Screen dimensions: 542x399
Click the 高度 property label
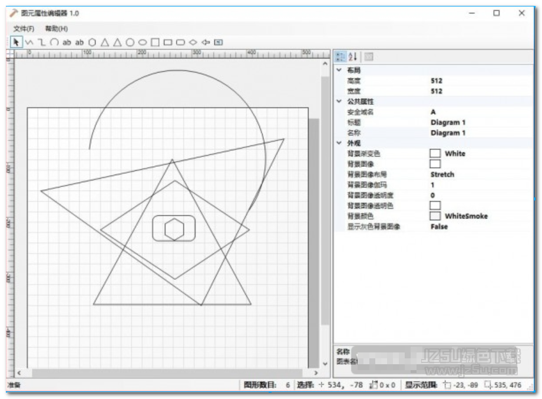pyautogui.click(x=353, y=81)
